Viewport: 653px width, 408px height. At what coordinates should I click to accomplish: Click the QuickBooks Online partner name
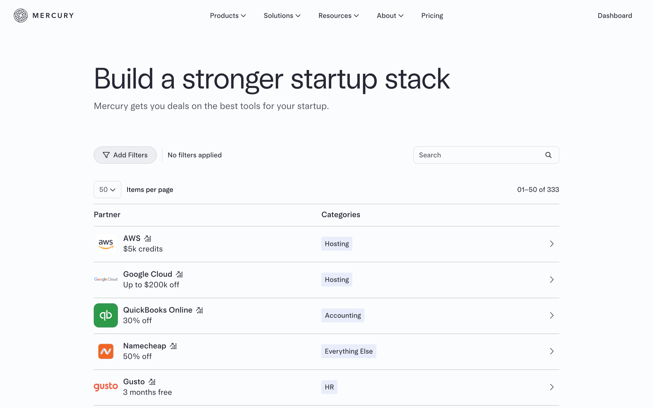pos(158,310)
